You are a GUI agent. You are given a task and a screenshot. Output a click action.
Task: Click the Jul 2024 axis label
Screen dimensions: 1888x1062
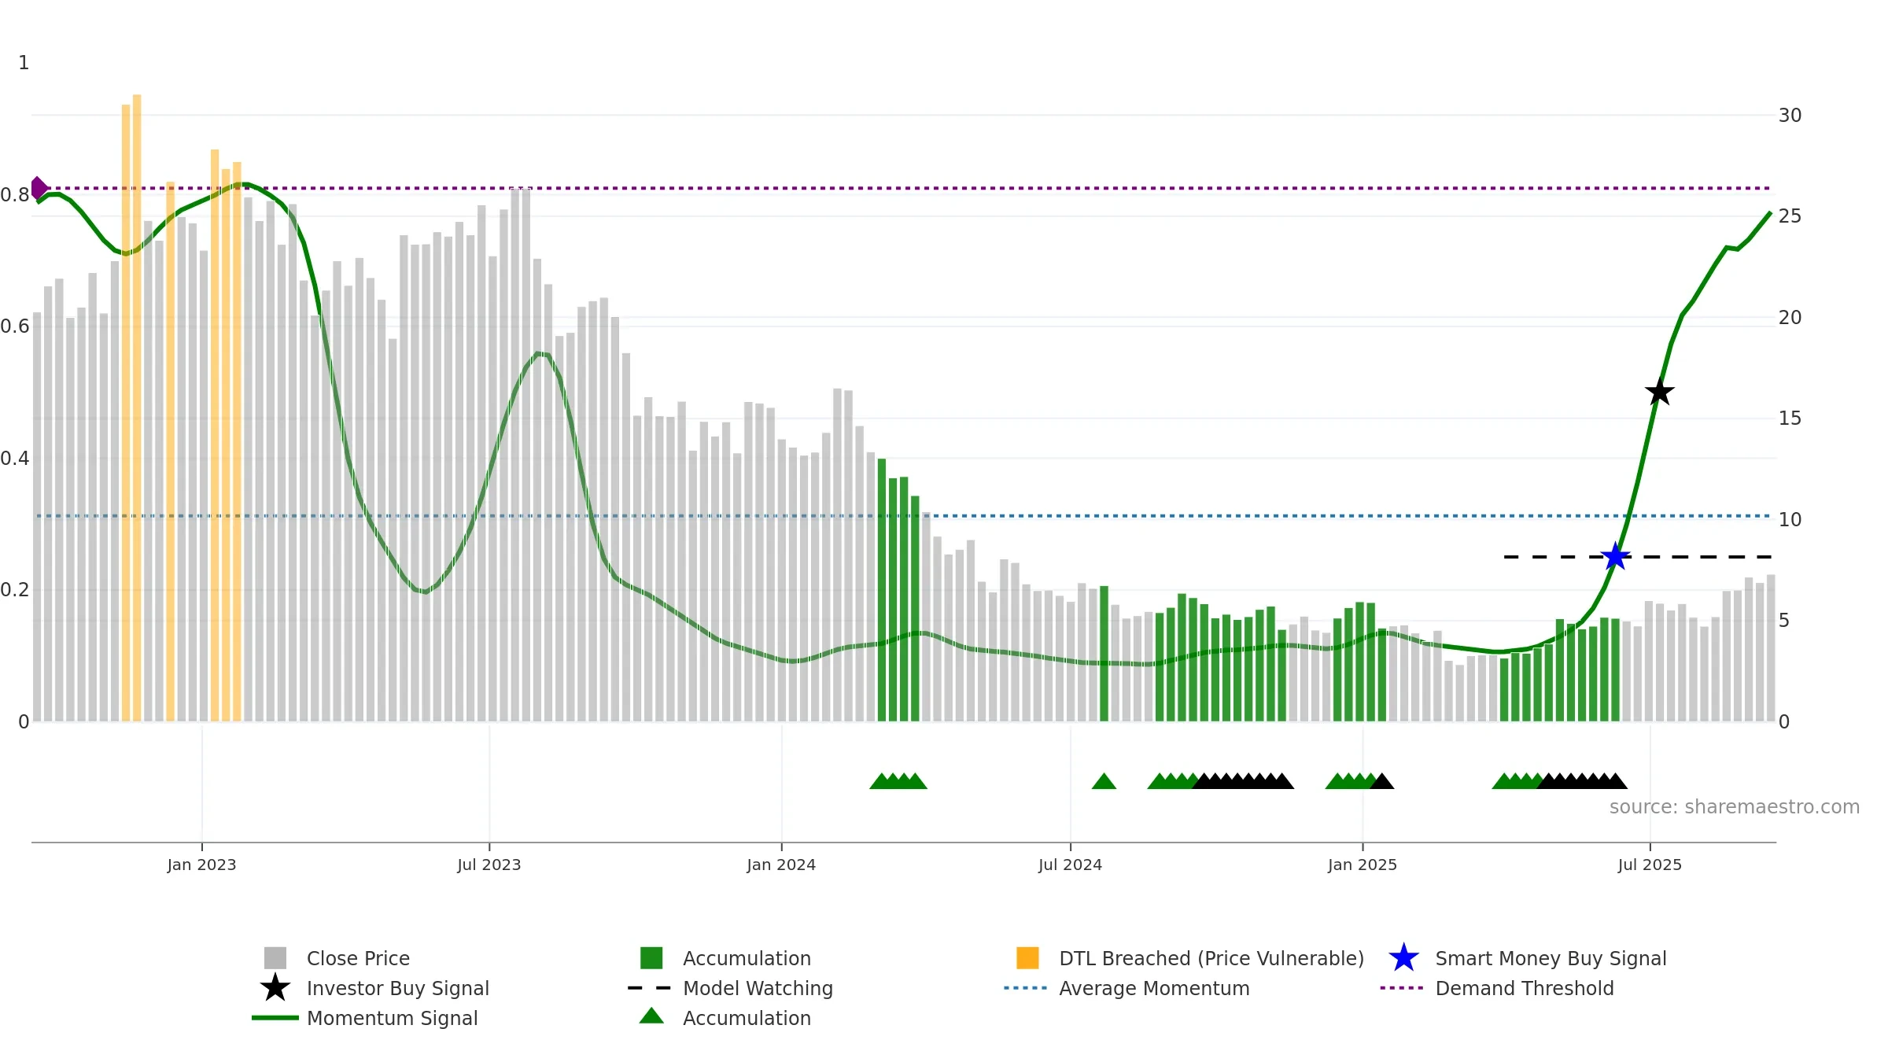click(x=1070, y=865)
